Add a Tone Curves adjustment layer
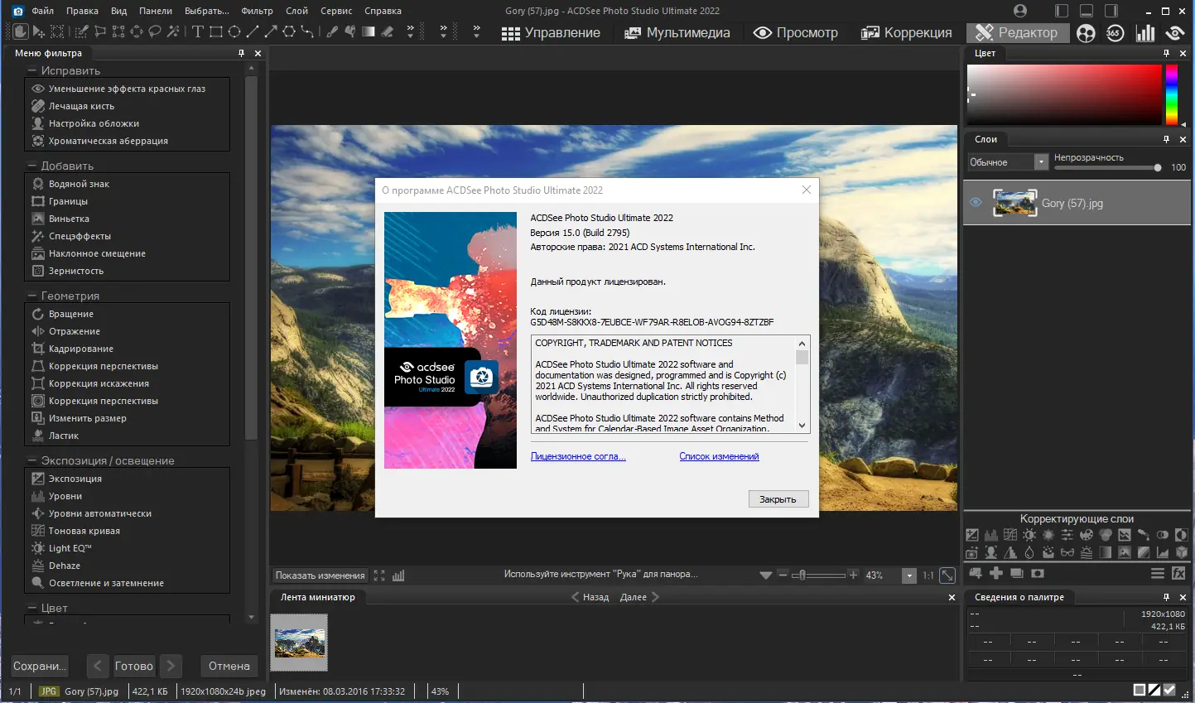Image resolution: width=1195 pixels, height=703 pixels. pos(1010,535)
